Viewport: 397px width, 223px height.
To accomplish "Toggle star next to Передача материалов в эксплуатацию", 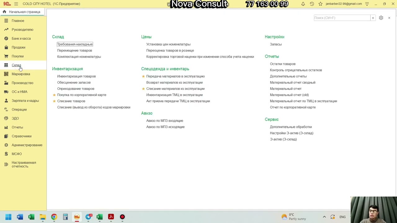I will 143,76.
